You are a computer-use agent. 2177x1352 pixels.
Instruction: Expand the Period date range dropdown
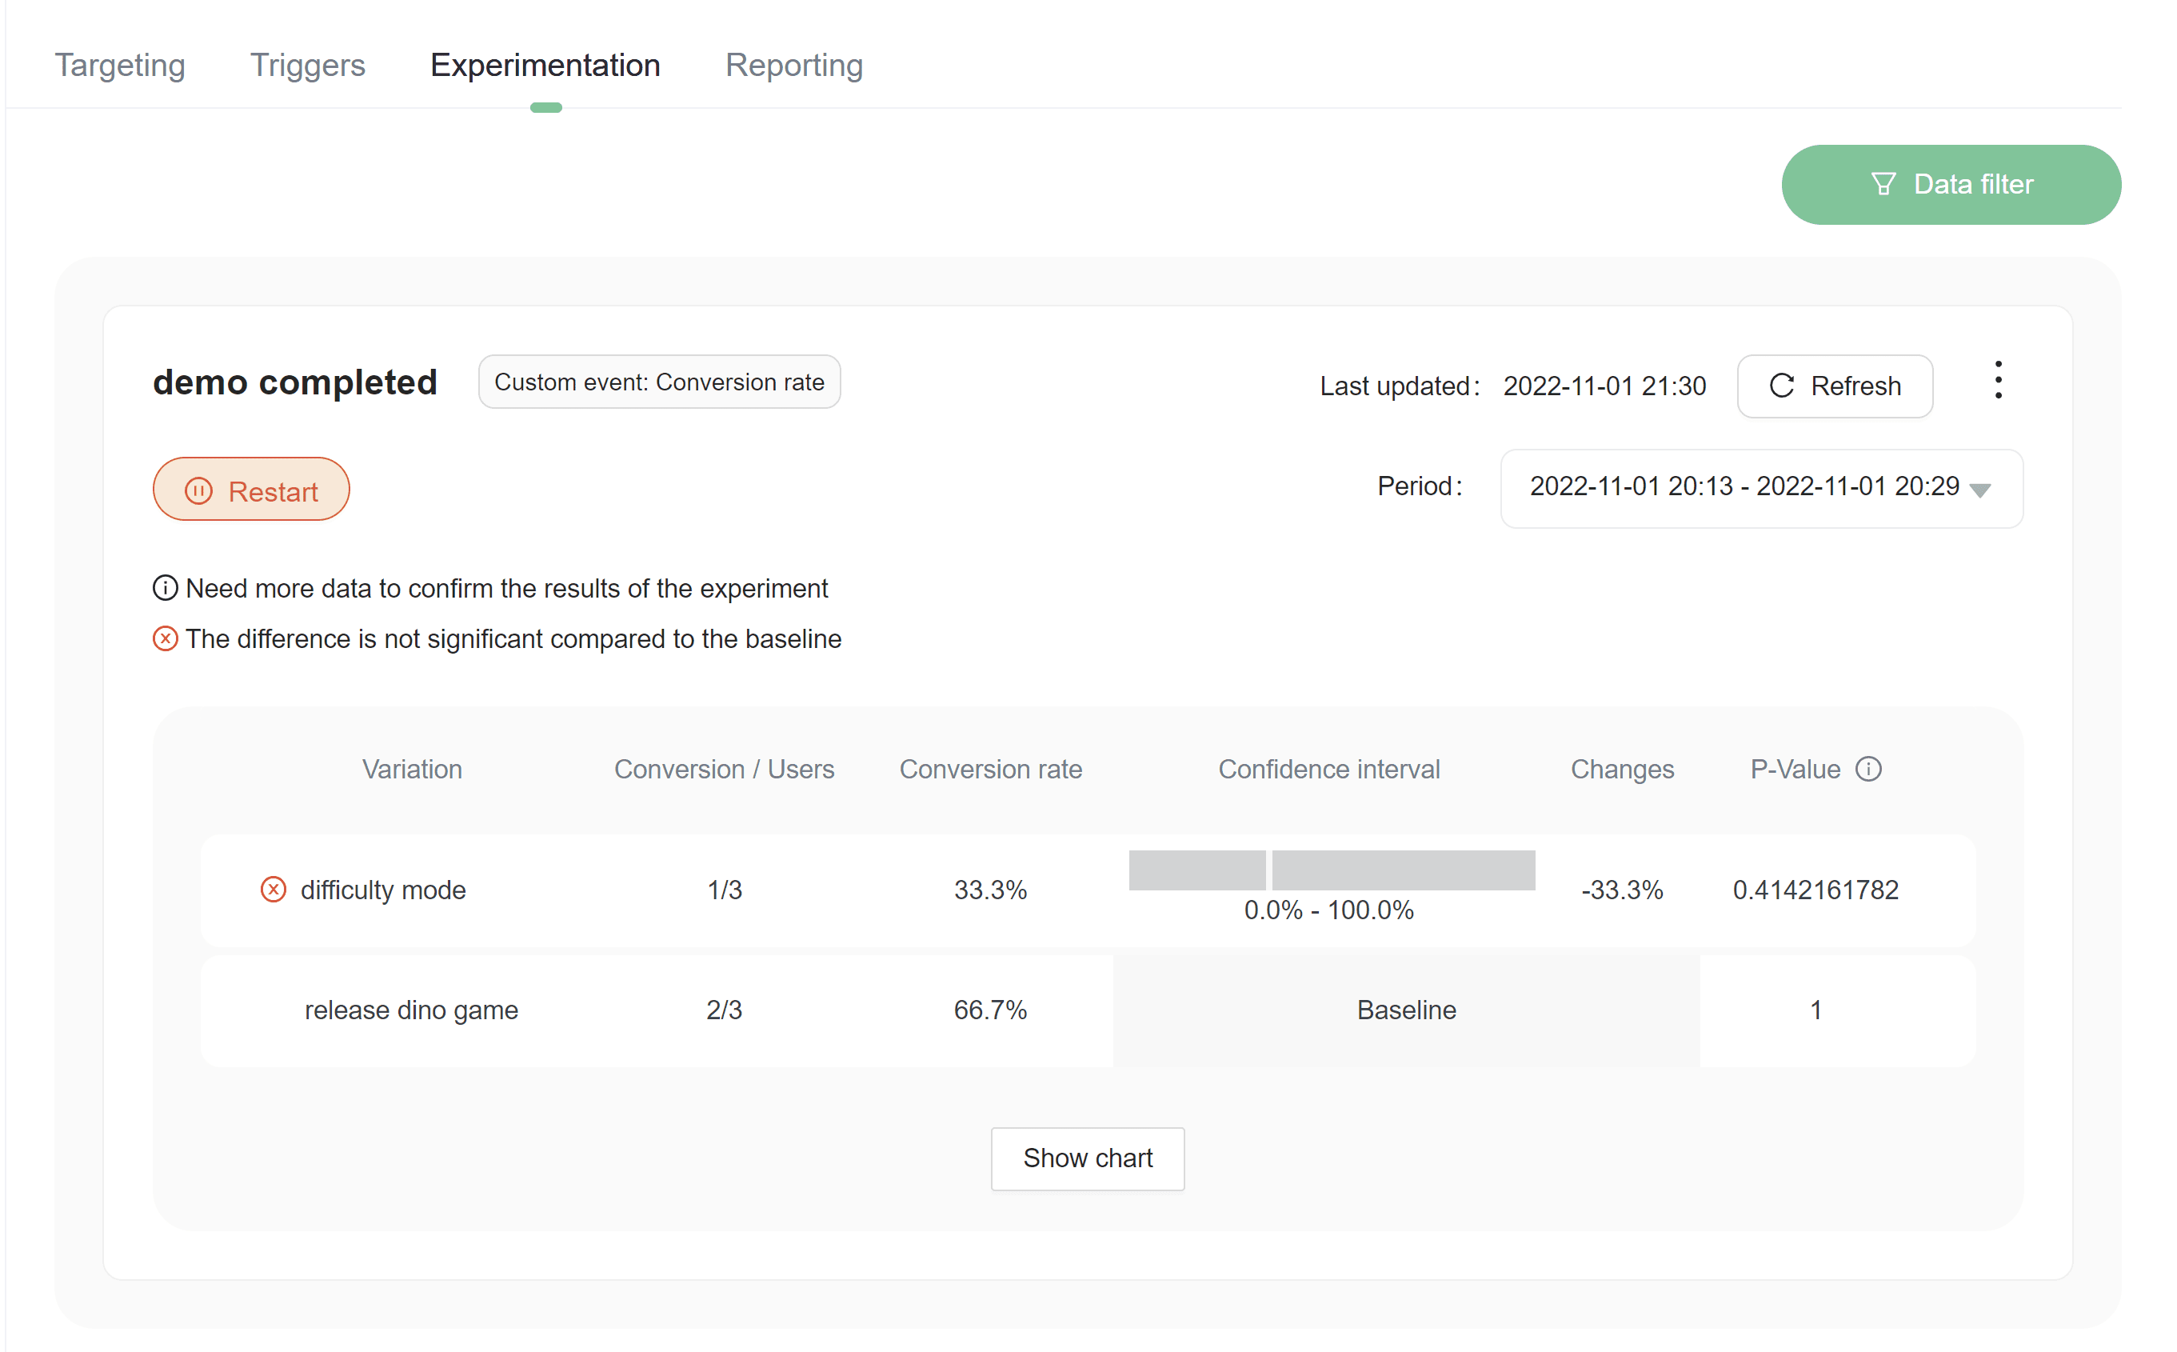pos(1743,487)
